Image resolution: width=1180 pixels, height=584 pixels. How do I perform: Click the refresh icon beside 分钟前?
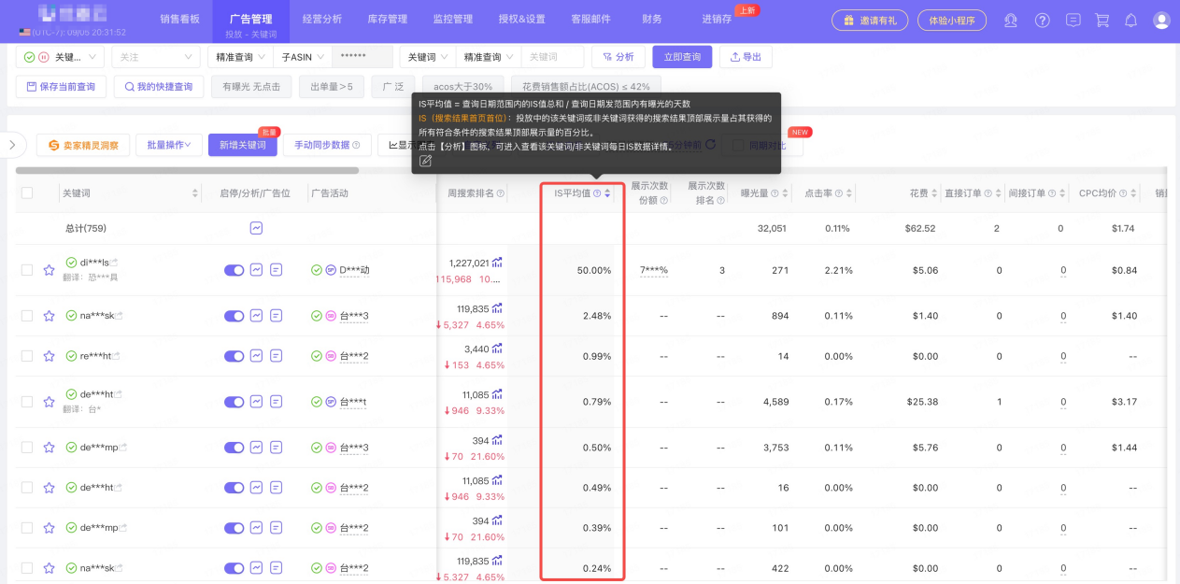(x=710, y=145)
